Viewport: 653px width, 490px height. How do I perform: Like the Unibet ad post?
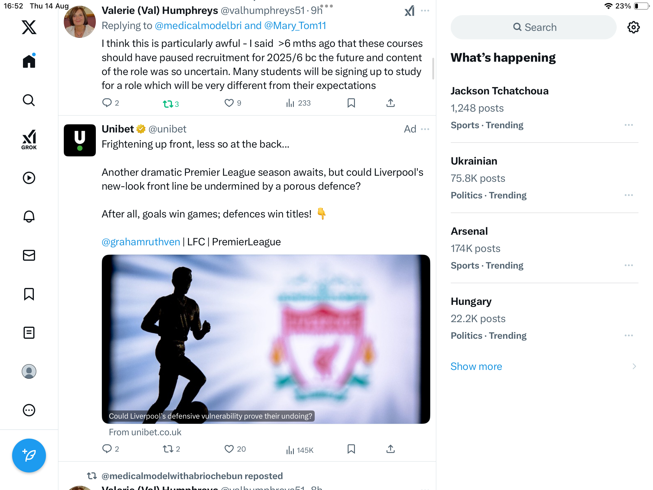click(x=229, y=449)
